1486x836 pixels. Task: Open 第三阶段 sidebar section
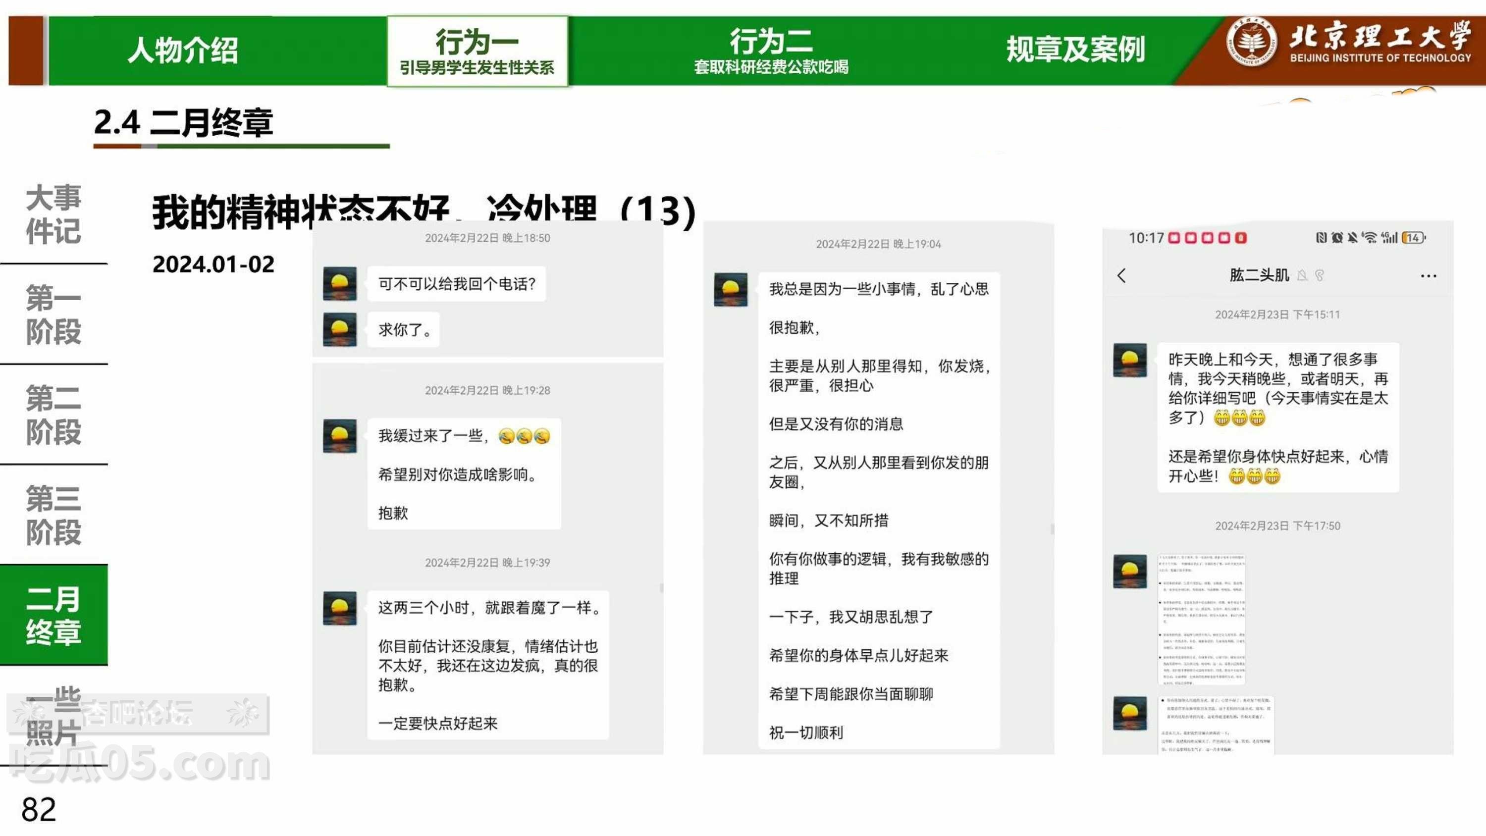[x=53, y=515]
